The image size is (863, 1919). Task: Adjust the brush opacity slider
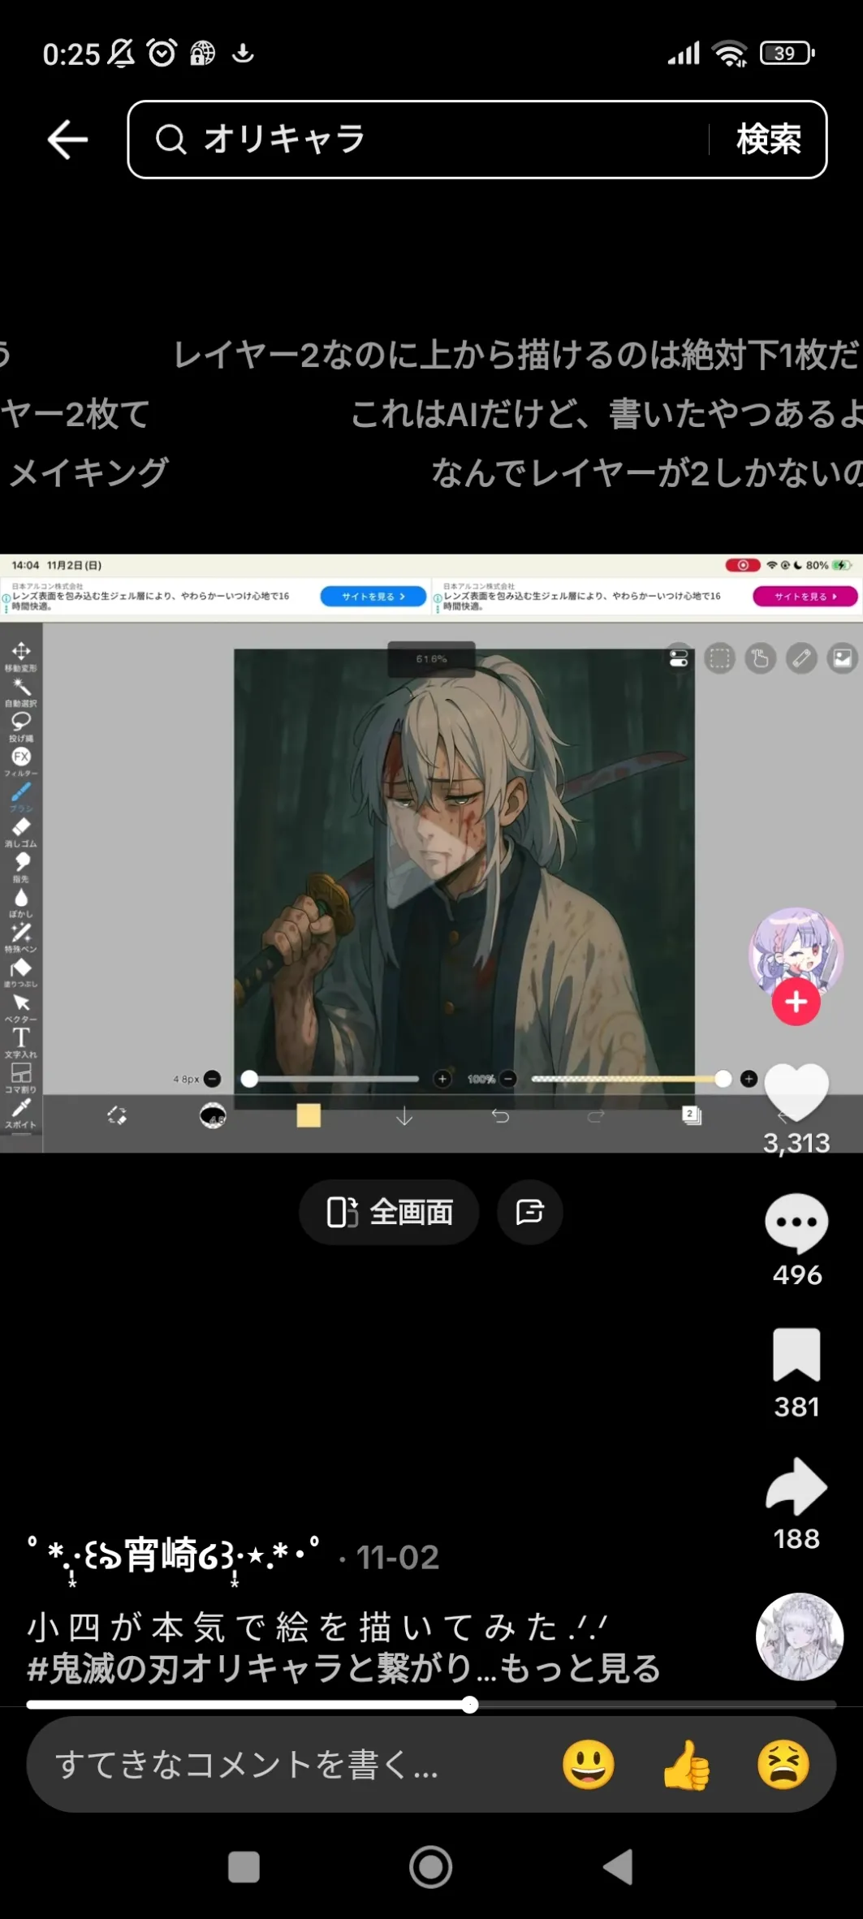pyautogui.click(x=631, y=1079)
